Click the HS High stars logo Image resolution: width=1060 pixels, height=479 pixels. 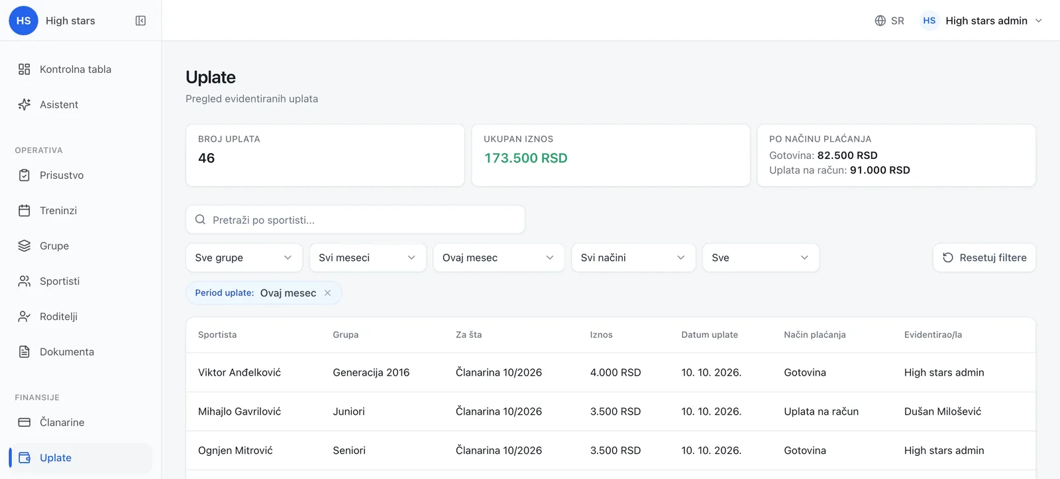coord(23,21)
